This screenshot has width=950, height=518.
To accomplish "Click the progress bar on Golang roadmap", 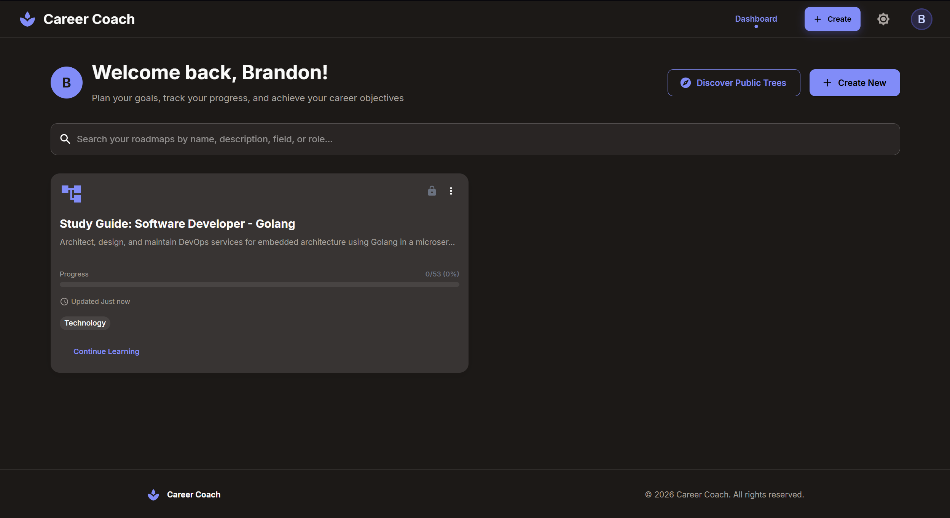I will click(259, 284).
